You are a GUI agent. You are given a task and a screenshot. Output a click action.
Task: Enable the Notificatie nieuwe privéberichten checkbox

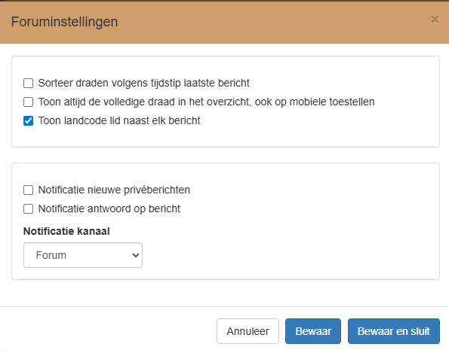[28, 190]
